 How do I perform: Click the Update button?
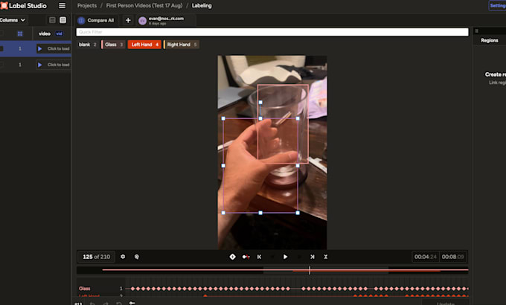pos(446,303)
